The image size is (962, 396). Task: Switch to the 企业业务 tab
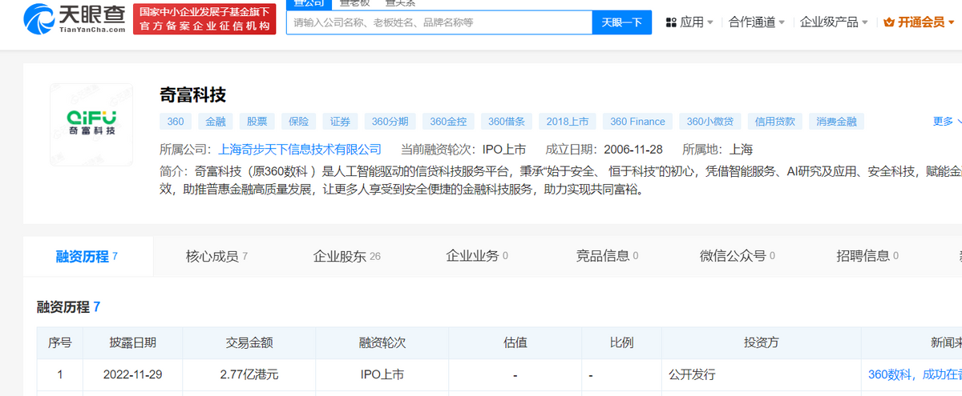click(477, 256)
